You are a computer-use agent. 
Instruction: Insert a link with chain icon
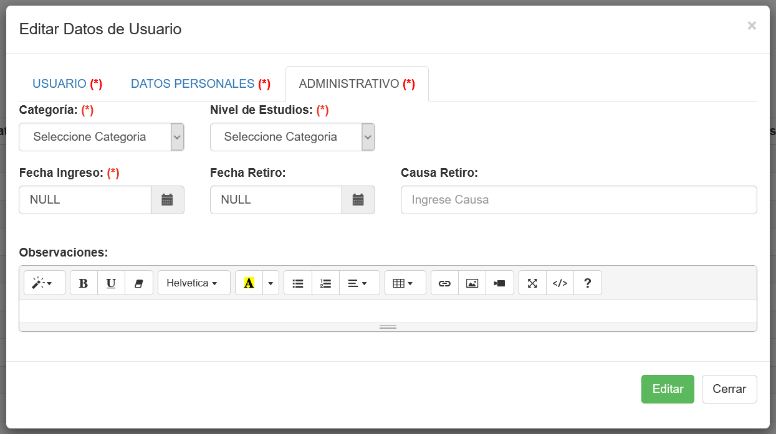click(x=444, y=283)
